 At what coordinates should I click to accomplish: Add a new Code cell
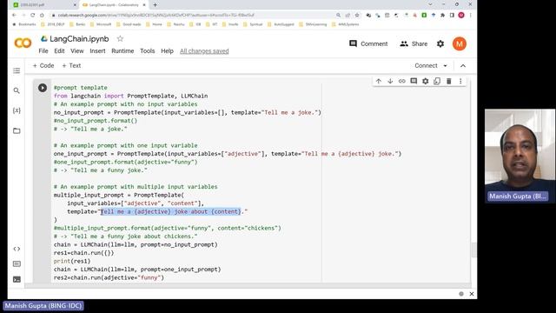point(43,66)
